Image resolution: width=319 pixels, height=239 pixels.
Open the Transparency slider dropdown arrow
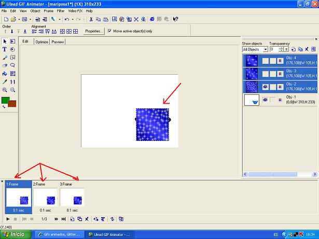pyautogui.click(x=286, y=49)
